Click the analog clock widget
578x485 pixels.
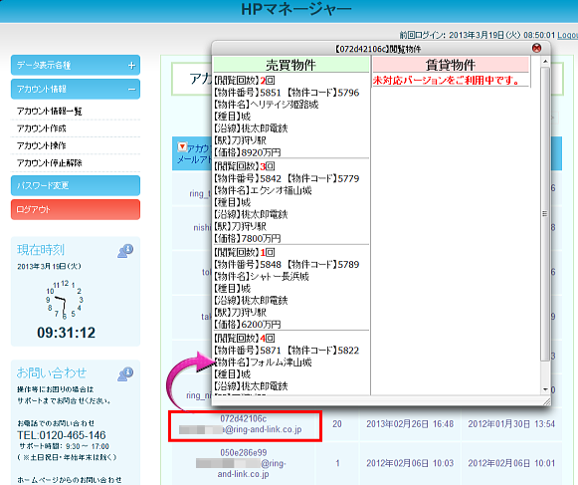pyautogui.click(x=65, y=300)
